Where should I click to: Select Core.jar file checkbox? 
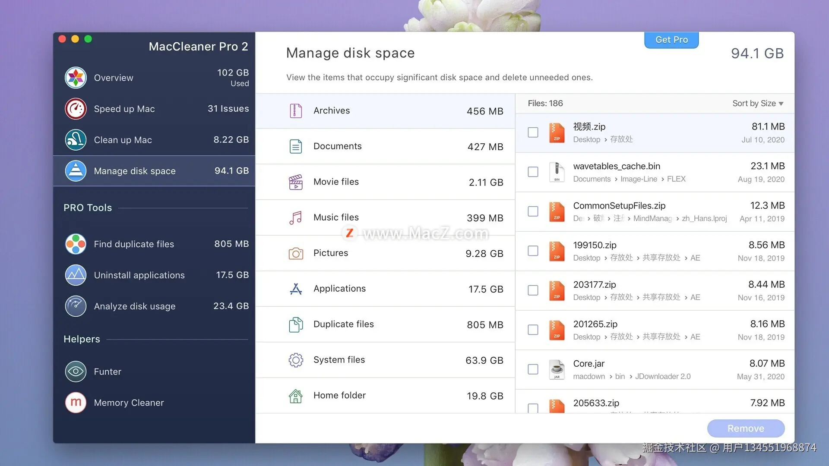[533, 369]
